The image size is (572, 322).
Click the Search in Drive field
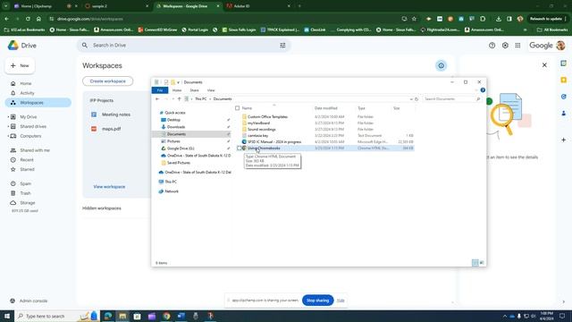[183, 46]
